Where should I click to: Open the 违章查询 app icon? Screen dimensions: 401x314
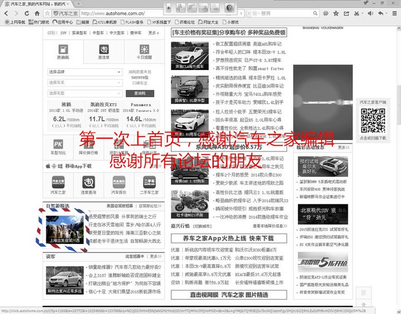click(x=88, y=181)
